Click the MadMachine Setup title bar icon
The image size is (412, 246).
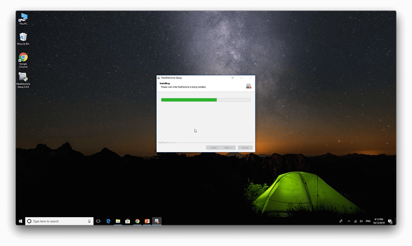[159, 78]
